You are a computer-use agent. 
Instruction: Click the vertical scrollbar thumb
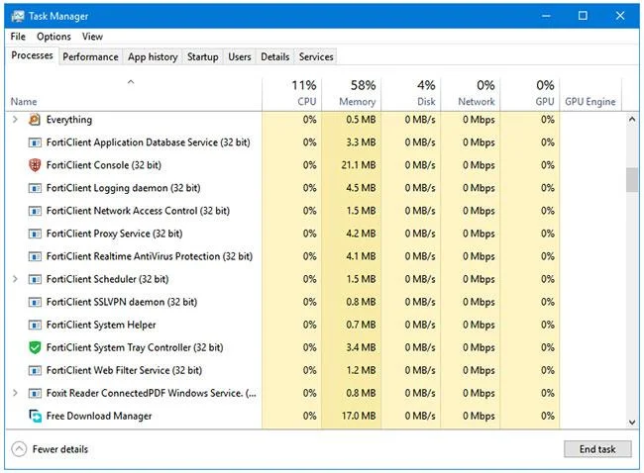click(x=632, y=180)
